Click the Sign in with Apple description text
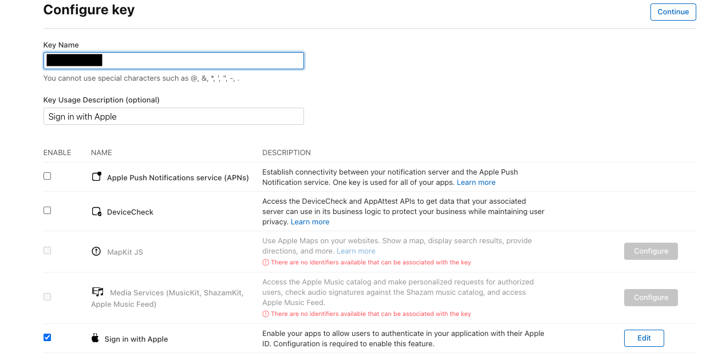 pos(403,338)
